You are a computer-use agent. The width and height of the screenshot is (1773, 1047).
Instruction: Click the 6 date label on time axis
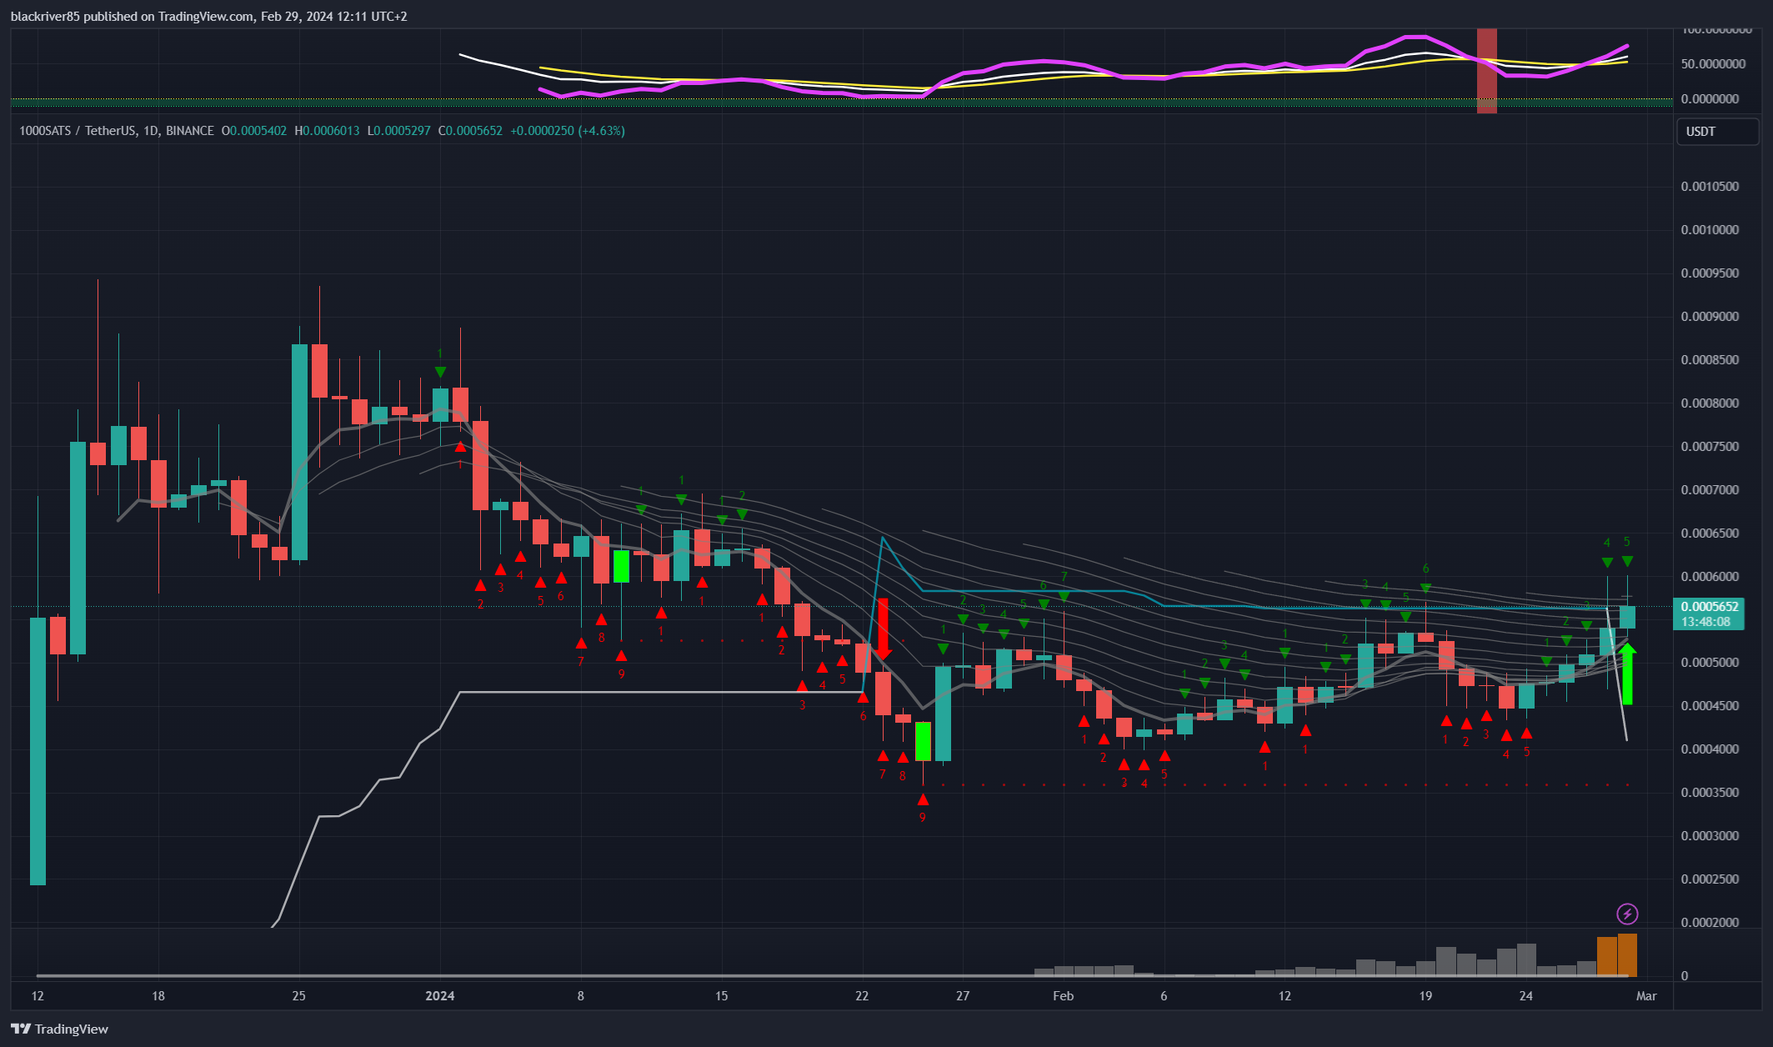(x=1164, y=996)
